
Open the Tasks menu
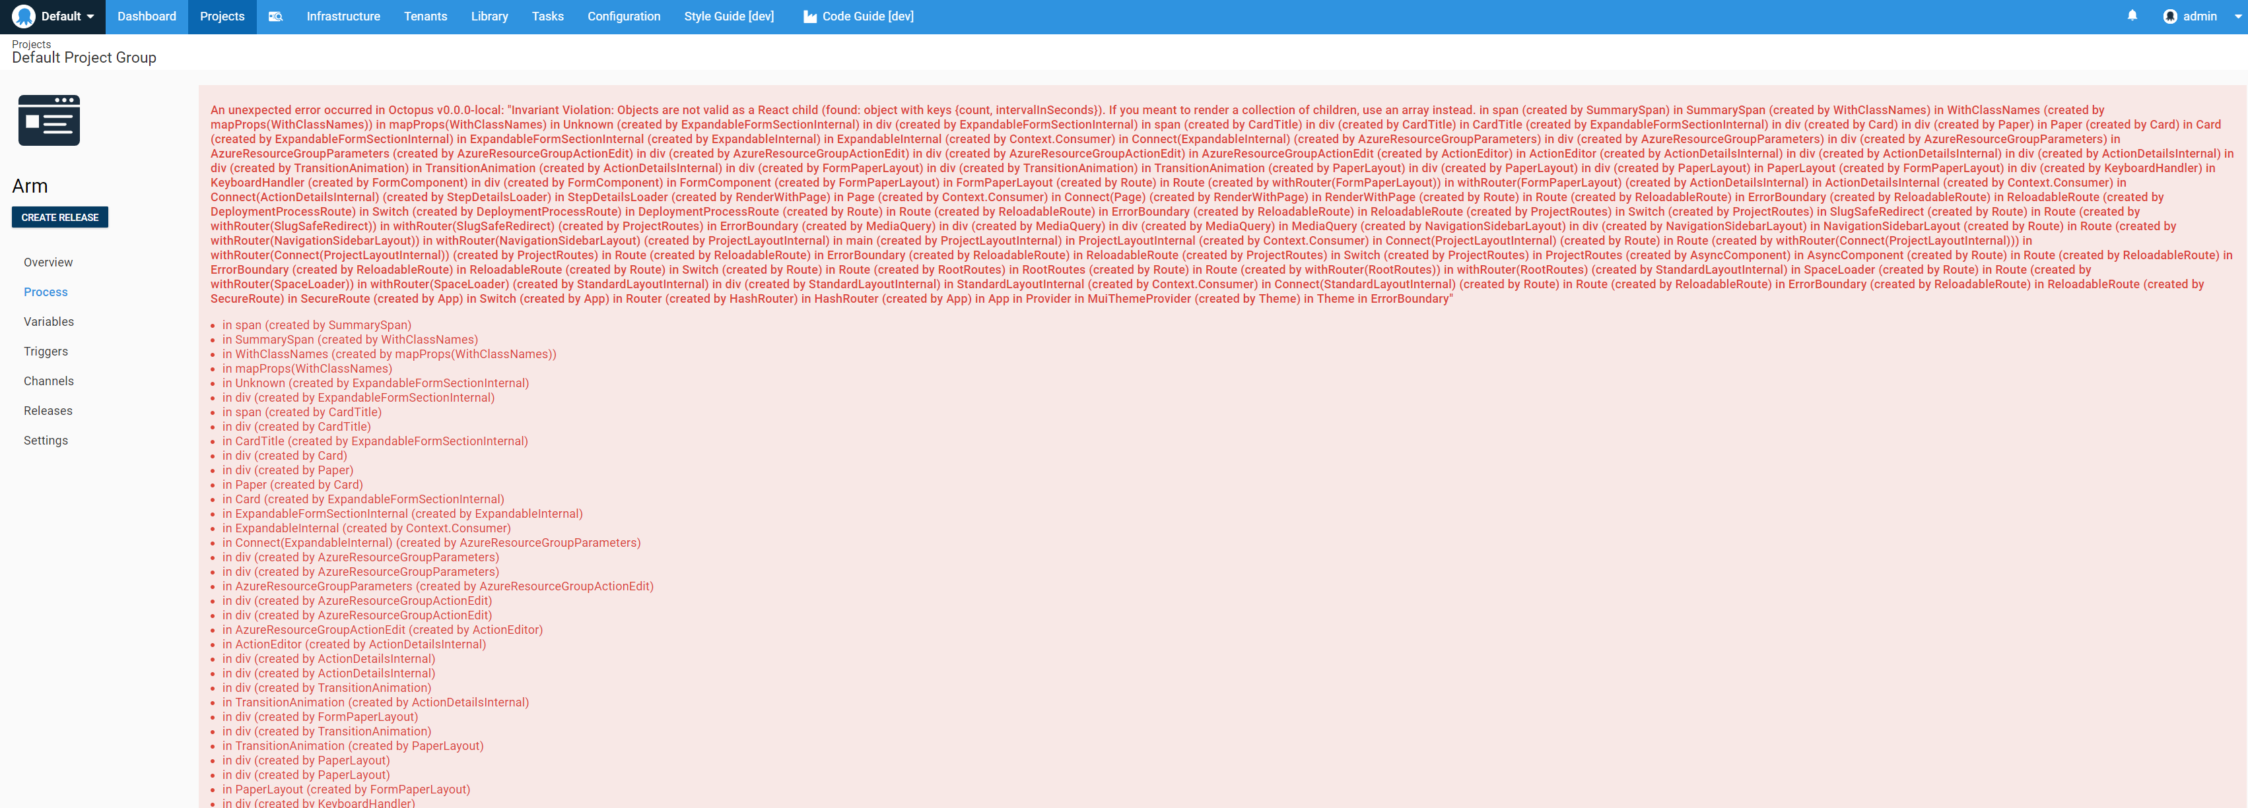click(x=547, y=16)
